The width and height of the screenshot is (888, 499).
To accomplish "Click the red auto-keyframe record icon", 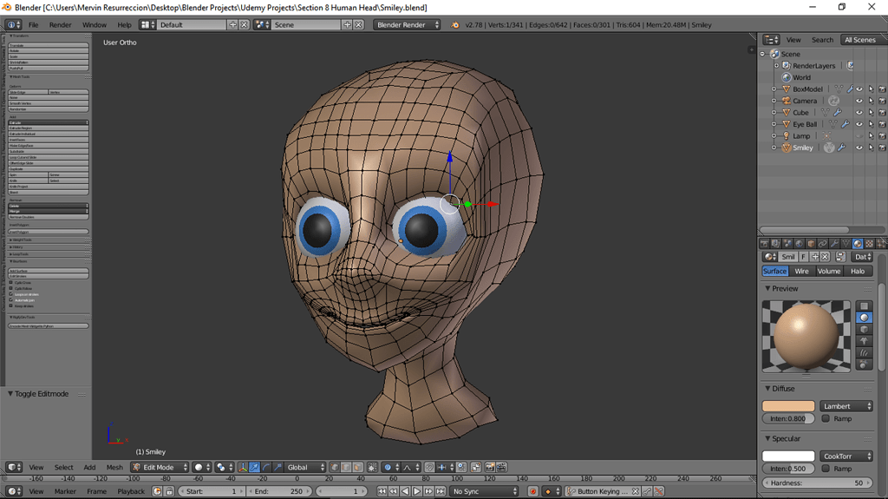I will pyautogui.click(x=532, y=491).
